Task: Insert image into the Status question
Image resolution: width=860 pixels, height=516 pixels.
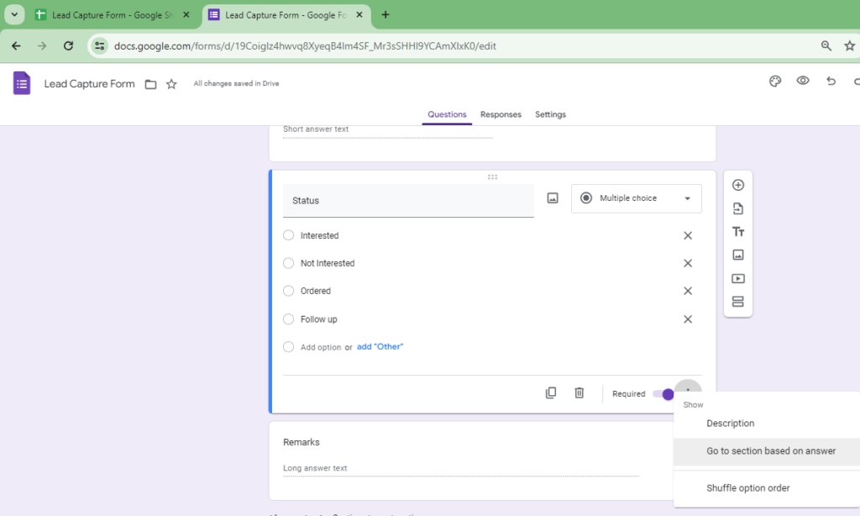Action: 553,198
